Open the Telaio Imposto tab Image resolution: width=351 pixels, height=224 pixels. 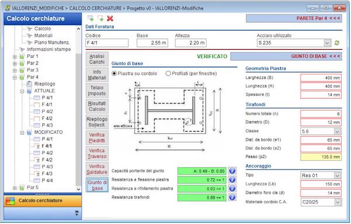tap(97, 91)
